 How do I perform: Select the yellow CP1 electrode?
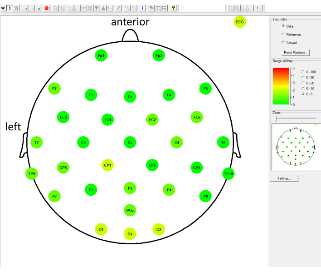[107, 165]
